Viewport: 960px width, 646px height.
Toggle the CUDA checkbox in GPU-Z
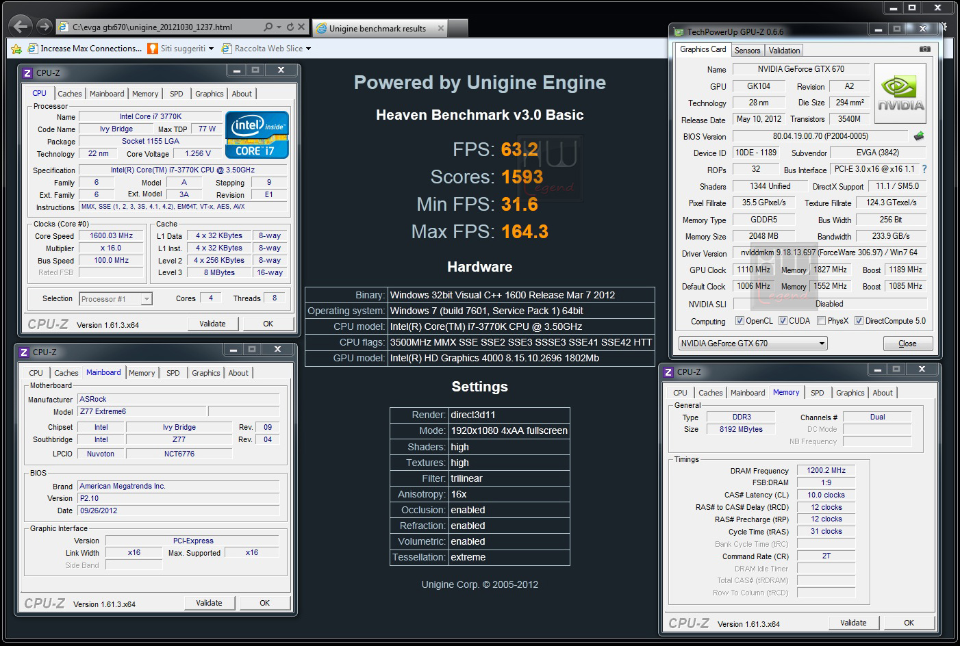[783, 321]
